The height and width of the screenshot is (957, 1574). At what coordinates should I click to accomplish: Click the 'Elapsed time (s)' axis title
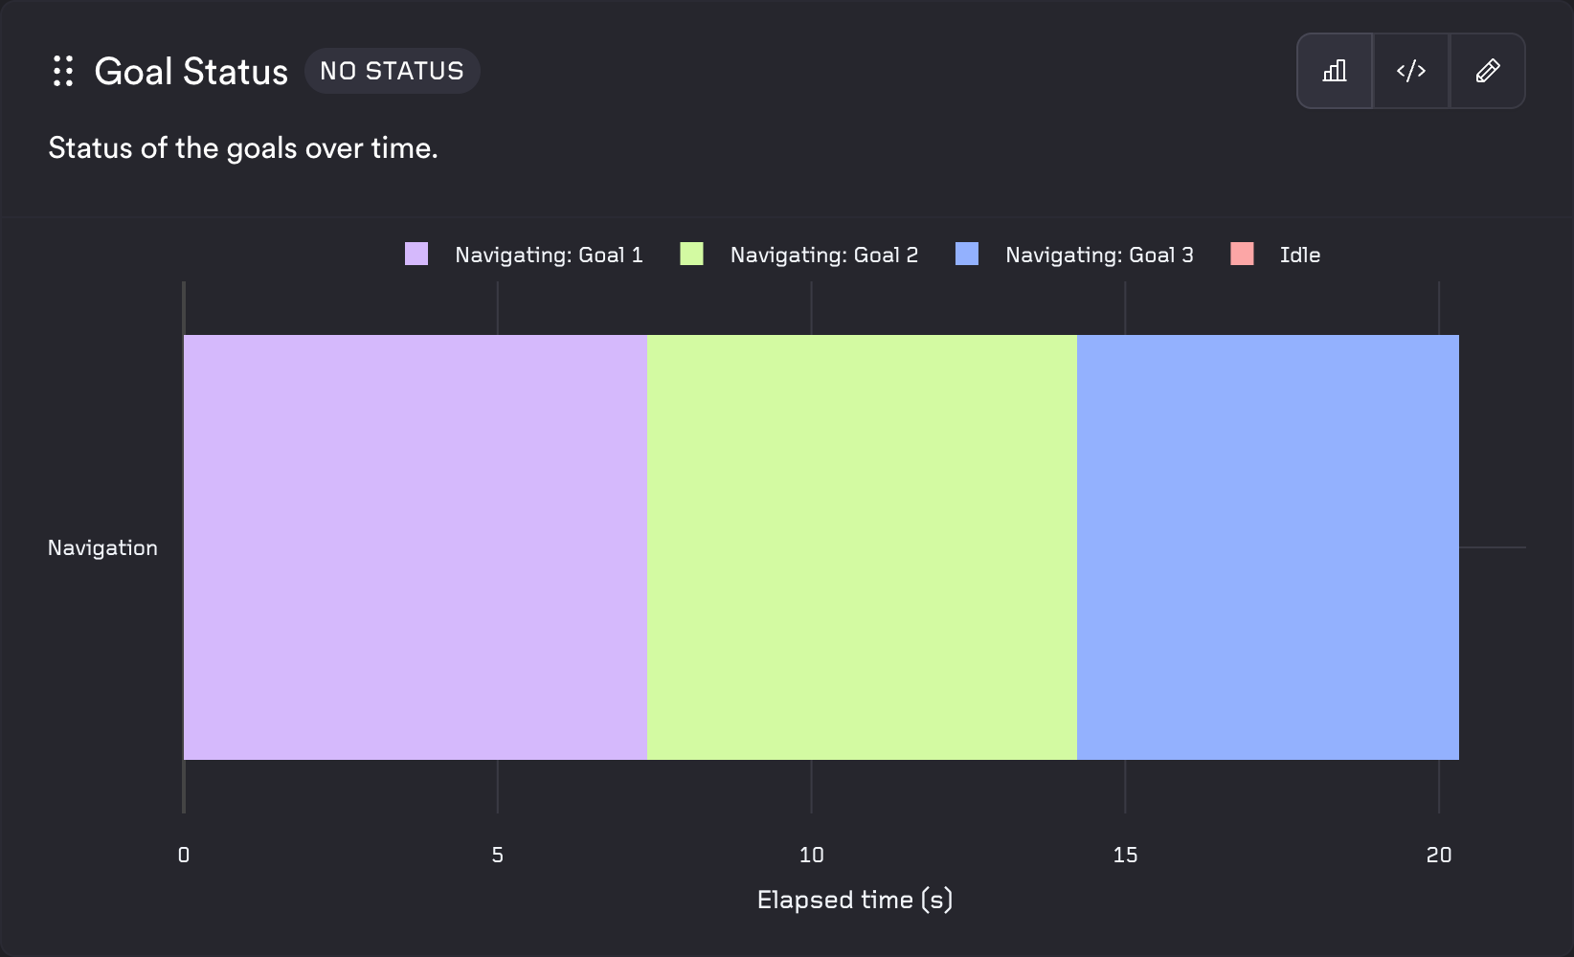tap(853, 899)
